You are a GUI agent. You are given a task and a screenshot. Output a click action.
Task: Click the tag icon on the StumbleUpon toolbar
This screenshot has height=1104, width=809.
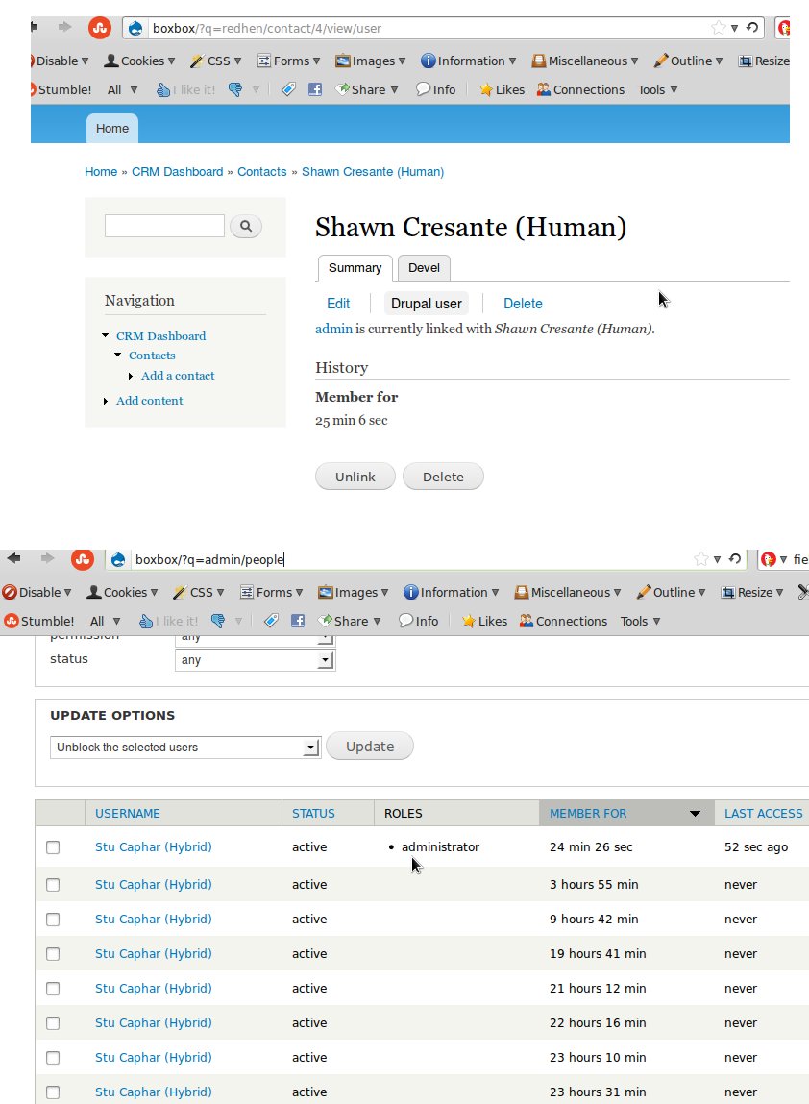288,89
